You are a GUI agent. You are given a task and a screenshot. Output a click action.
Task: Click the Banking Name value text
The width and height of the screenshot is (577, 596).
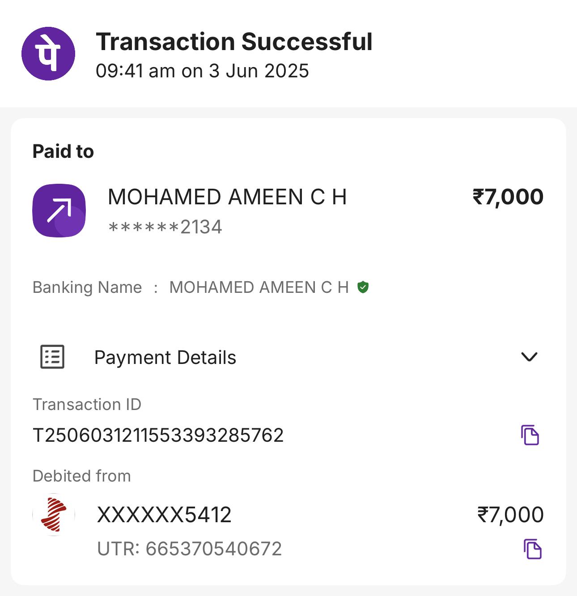point(259,287)
